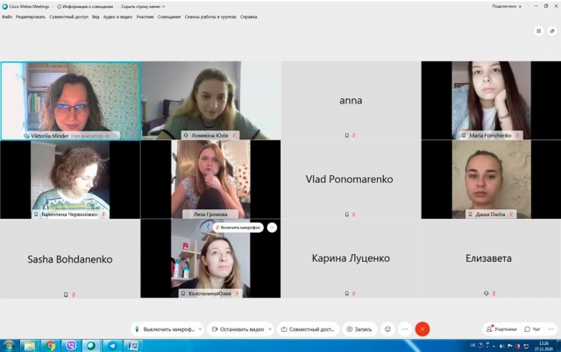Open the Вид menu
This screenshot has height=352, width=561.
point(96,17)
